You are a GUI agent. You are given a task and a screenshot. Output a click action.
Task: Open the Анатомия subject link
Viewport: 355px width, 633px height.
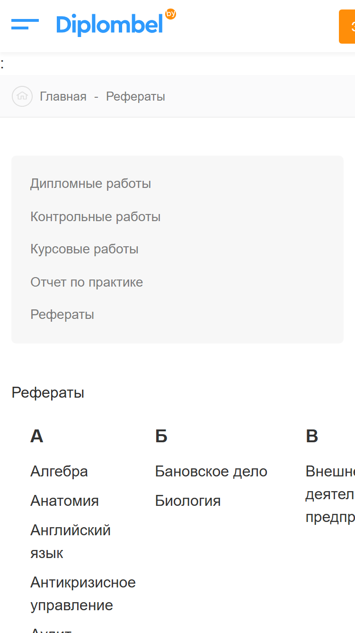coord(65,501)
